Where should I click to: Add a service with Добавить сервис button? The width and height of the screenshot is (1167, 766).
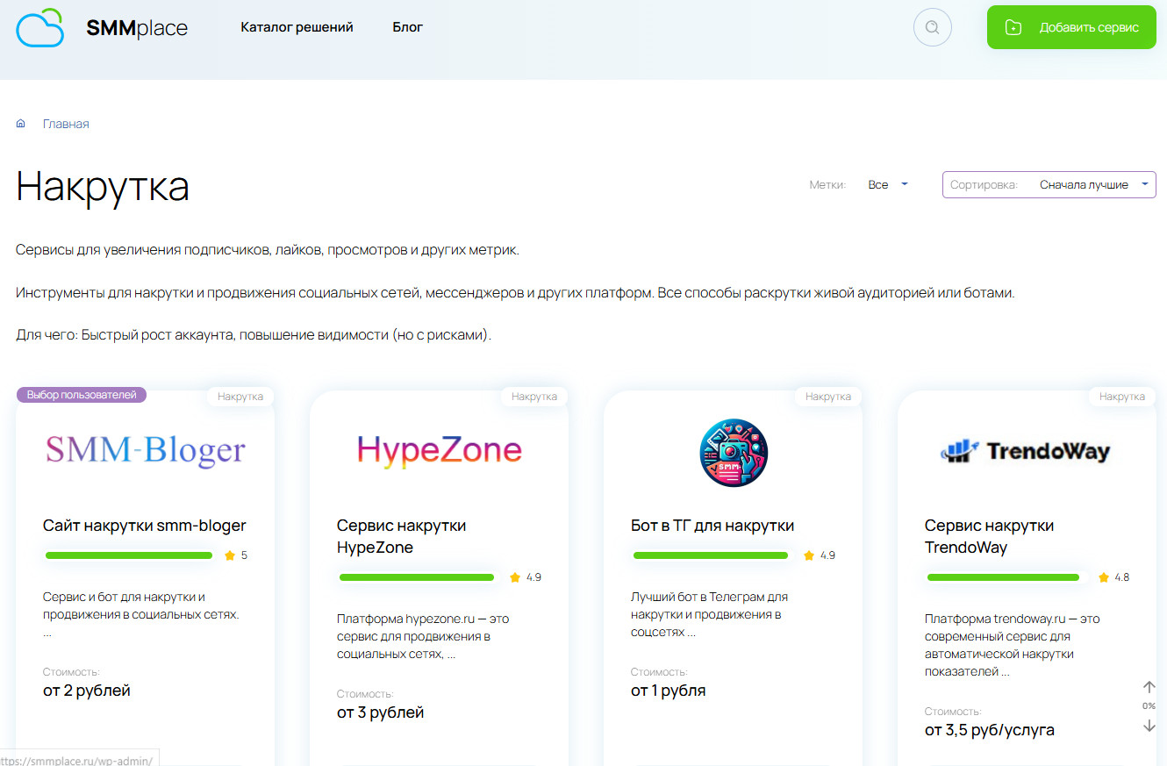[1071, 27]
